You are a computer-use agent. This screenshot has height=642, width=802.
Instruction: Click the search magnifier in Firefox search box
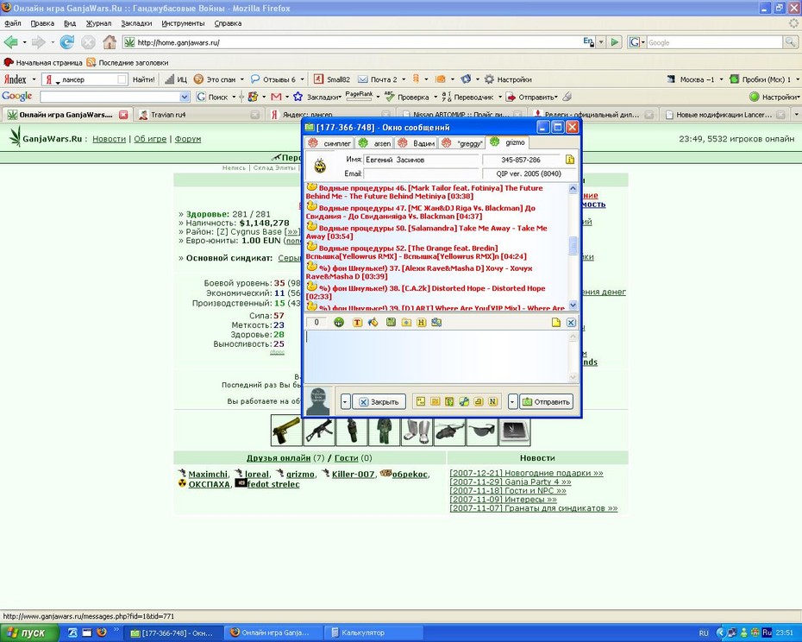[x=790, y=42]
